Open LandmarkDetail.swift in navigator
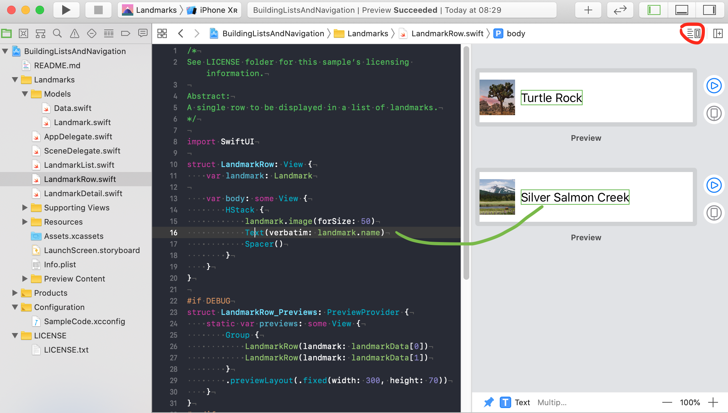The height and width of the screenshot is (413, 728). point(83,193)
